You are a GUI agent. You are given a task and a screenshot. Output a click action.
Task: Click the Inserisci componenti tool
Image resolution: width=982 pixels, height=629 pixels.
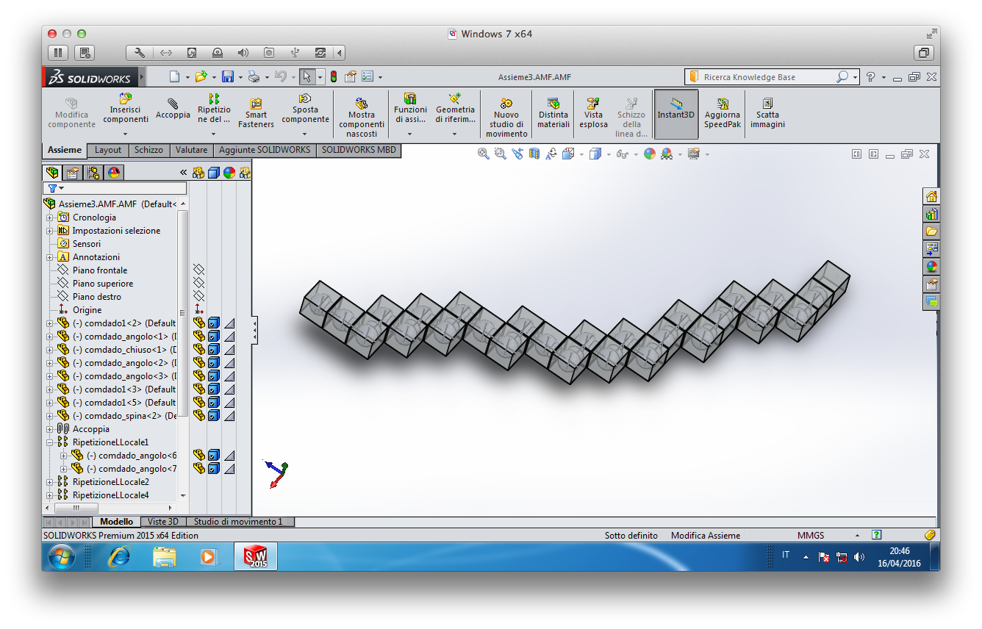pyautogui.click(x=125, y=108)
